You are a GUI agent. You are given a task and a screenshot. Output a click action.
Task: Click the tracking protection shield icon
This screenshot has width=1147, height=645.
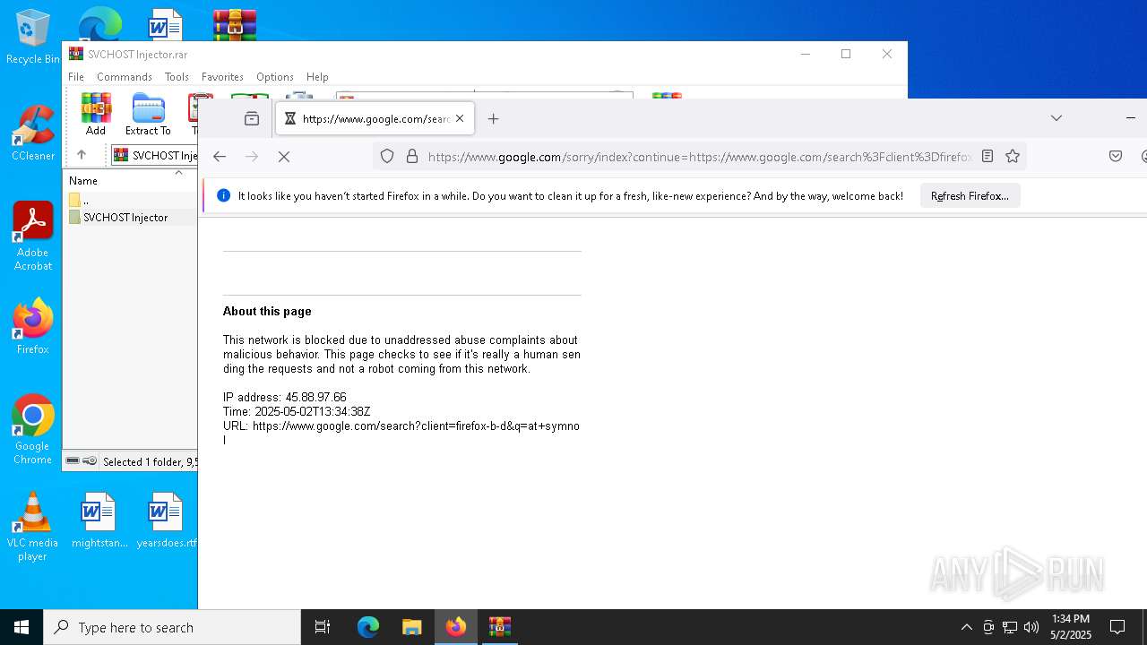tap(387, 156)
